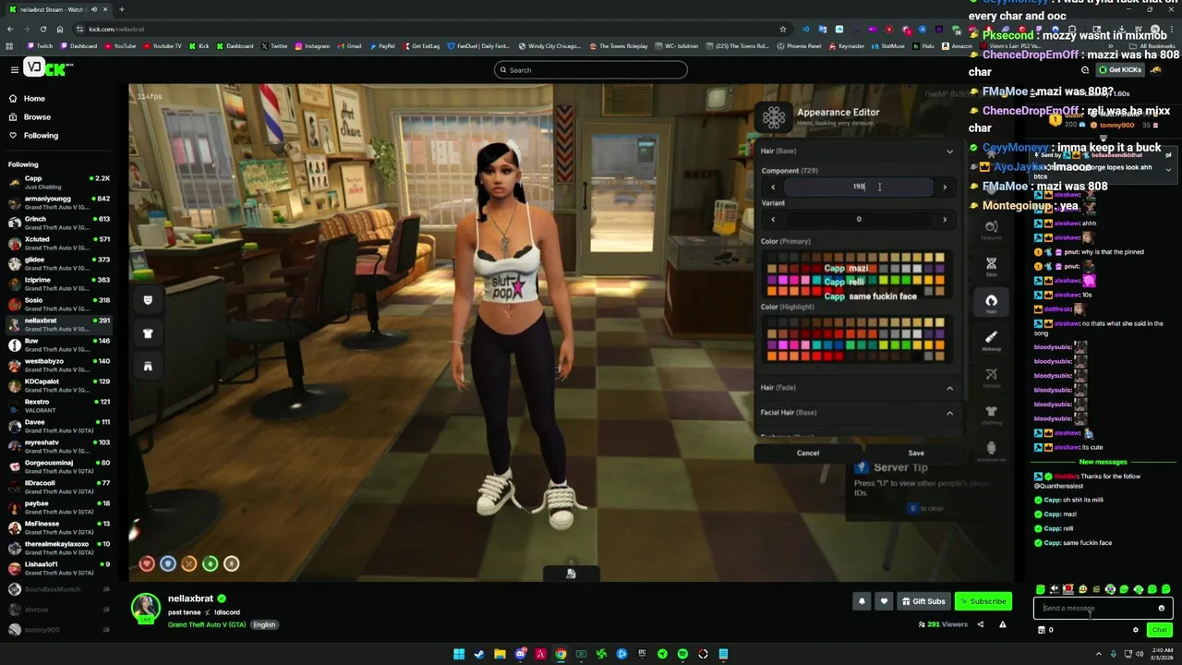Open the Twitch bookmark
This screenshot has width=1182, height=665.
[x=41, y=46]
